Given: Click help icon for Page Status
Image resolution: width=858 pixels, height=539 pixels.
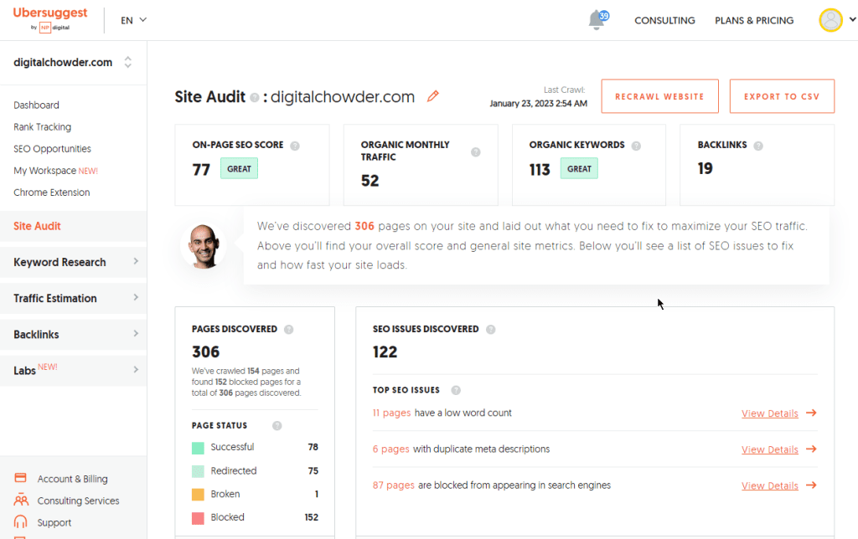Looking at the screenshot, I should pyautogui.click(x=277, y=425).
